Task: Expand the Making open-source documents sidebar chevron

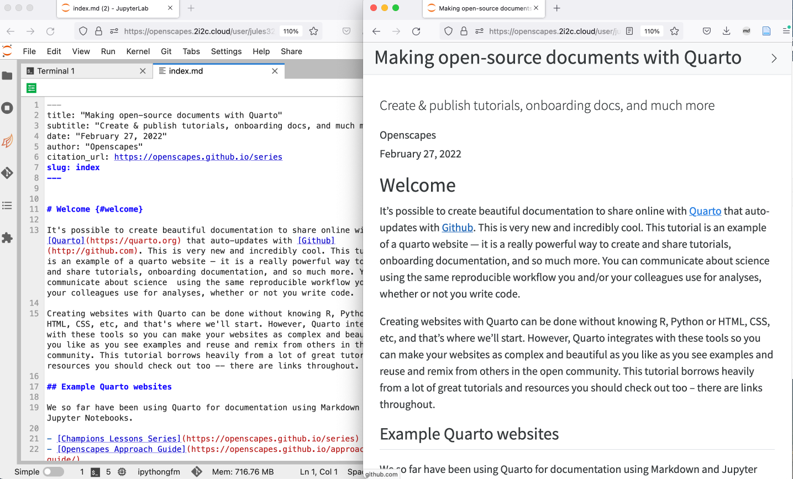Action: (774, 58)
